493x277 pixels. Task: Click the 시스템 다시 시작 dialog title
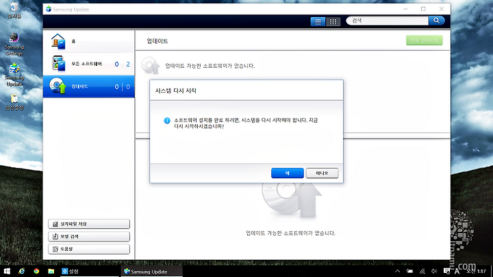(176, 91)
